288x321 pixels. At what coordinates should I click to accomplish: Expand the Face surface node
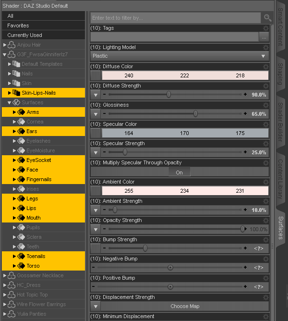[x=14, y=170]
